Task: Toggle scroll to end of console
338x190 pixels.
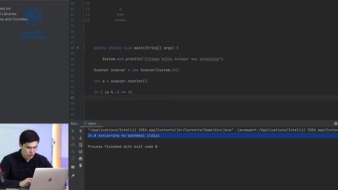Action: (x=80, y=151)
